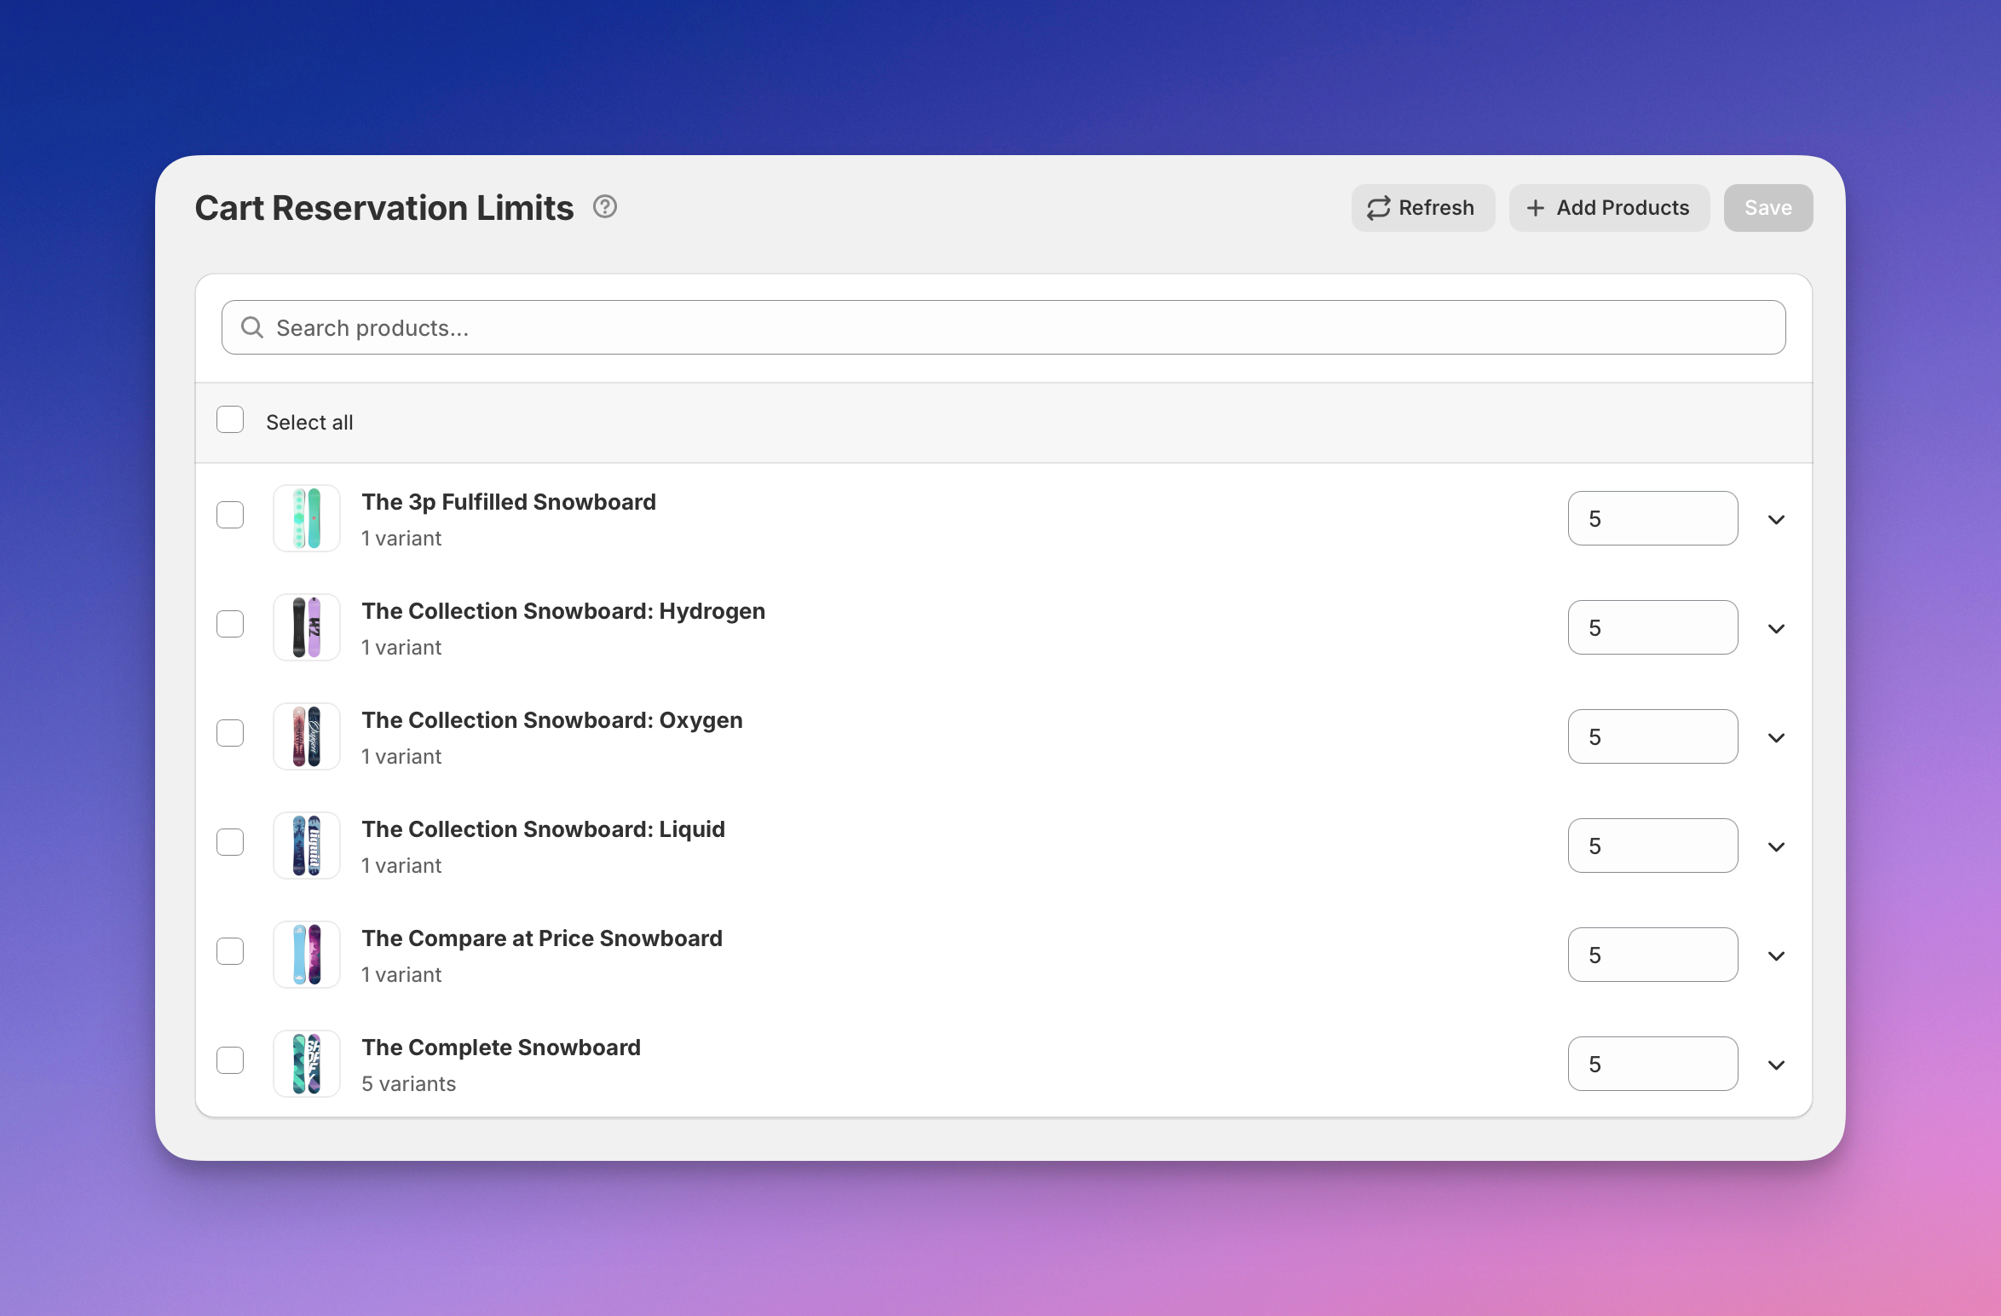Expand Collection Snowboard: Hydrogen row chevron
The image size is (2001, 1316).
click(x=1776, y=628)
